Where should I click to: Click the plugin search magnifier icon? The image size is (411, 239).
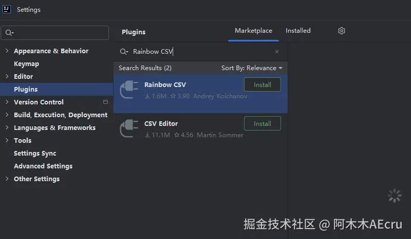[124, 52]
